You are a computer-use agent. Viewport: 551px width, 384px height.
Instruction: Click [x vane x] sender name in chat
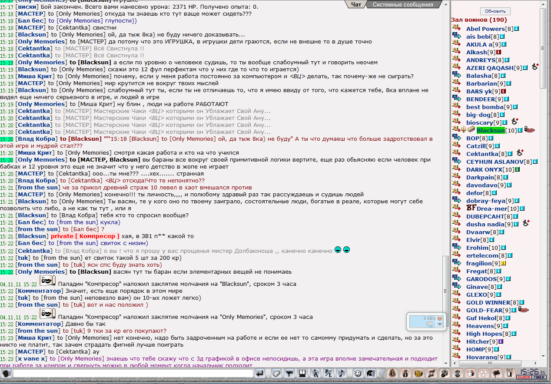click(31, 358)
